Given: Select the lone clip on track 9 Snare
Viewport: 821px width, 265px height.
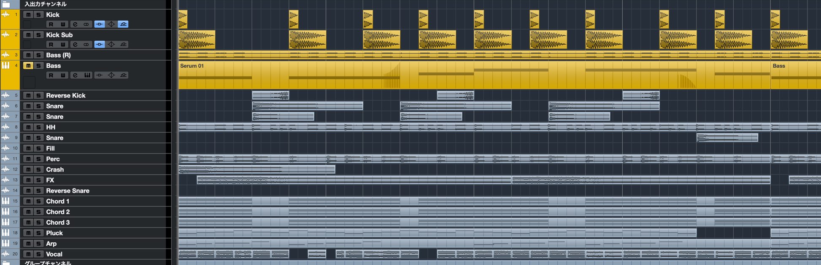Looking at the screenshot, I should (727, 138).
